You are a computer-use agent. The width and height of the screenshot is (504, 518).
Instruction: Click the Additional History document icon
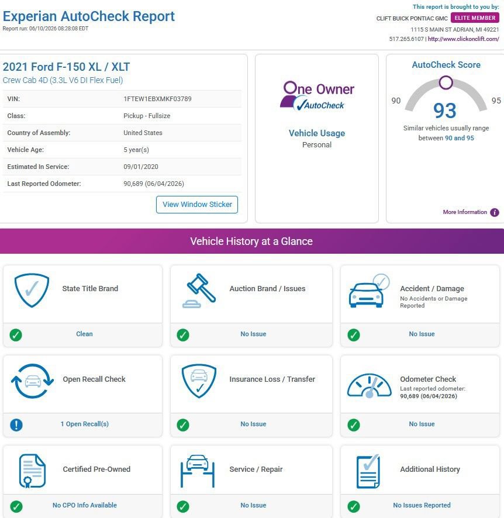click(x=368, y=471)
